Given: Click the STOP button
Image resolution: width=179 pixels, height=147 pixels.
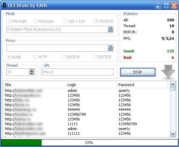Looking at the screenshot, I should point(138,72).
